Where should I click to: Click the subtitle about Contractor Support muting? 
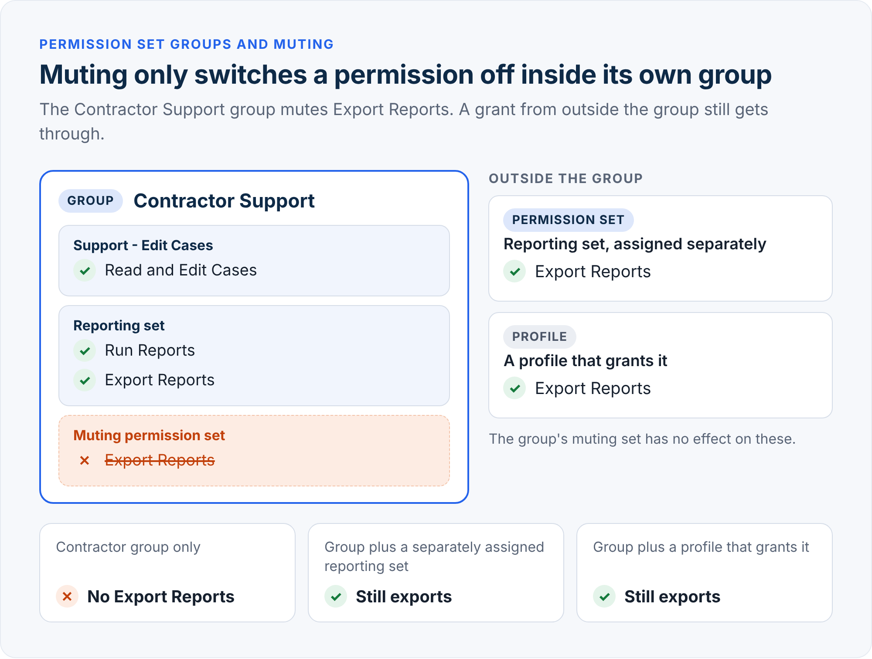coord(404,122)
